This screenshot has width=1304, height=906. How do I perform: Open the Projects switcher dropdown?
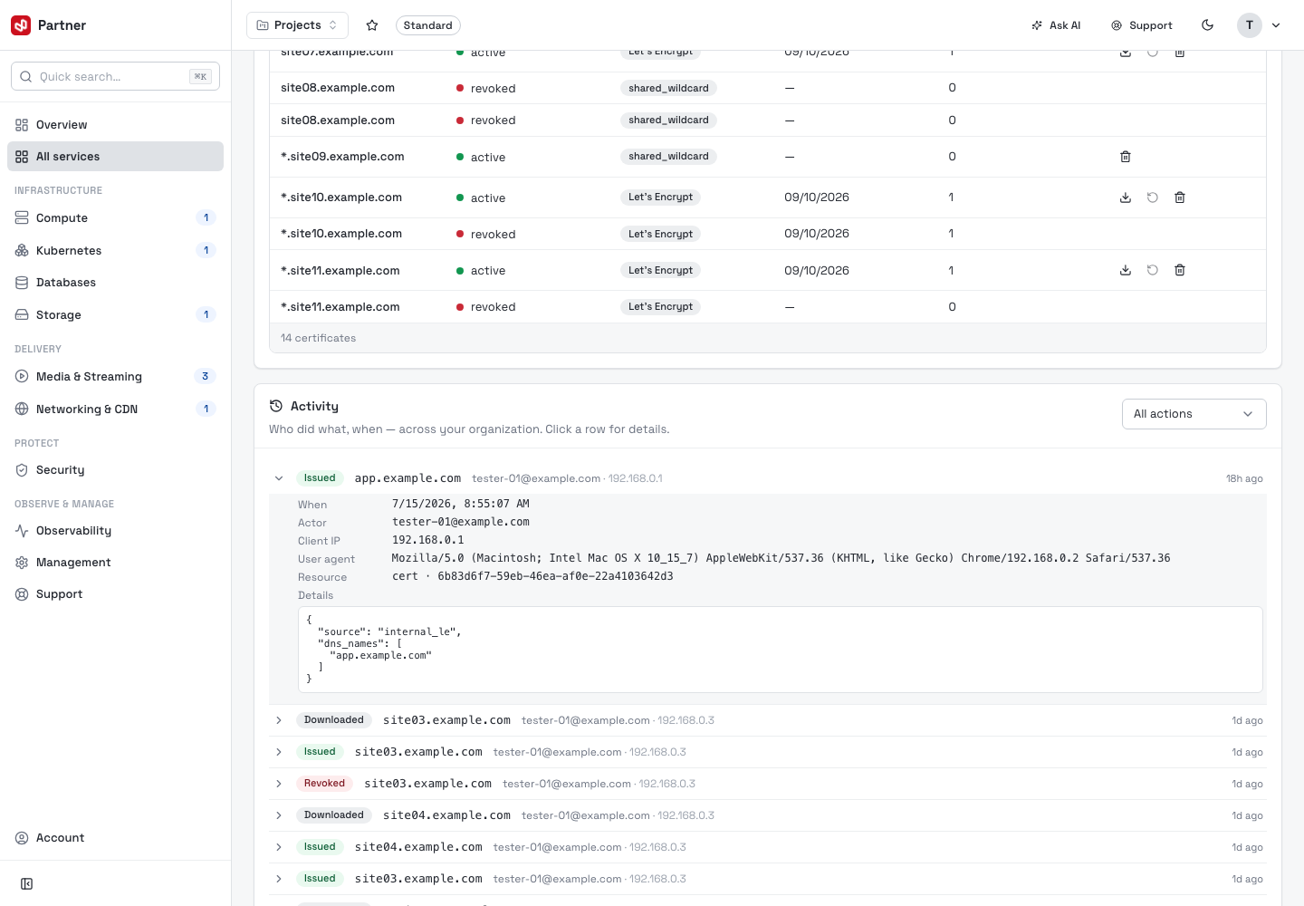[x=297, y=25]
